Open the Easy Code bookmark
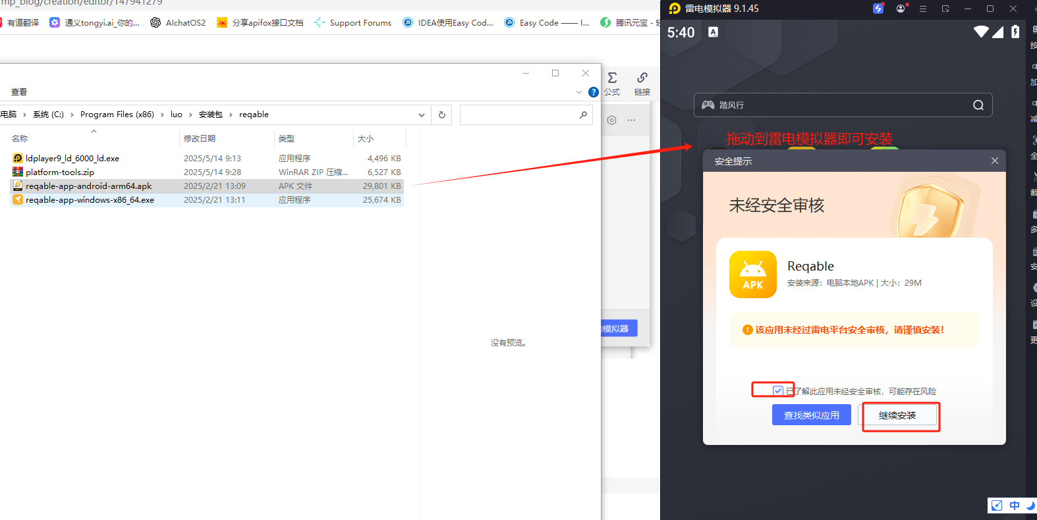Image resolution: width=1037 pixels, height=520 pixels. [547, 22]
